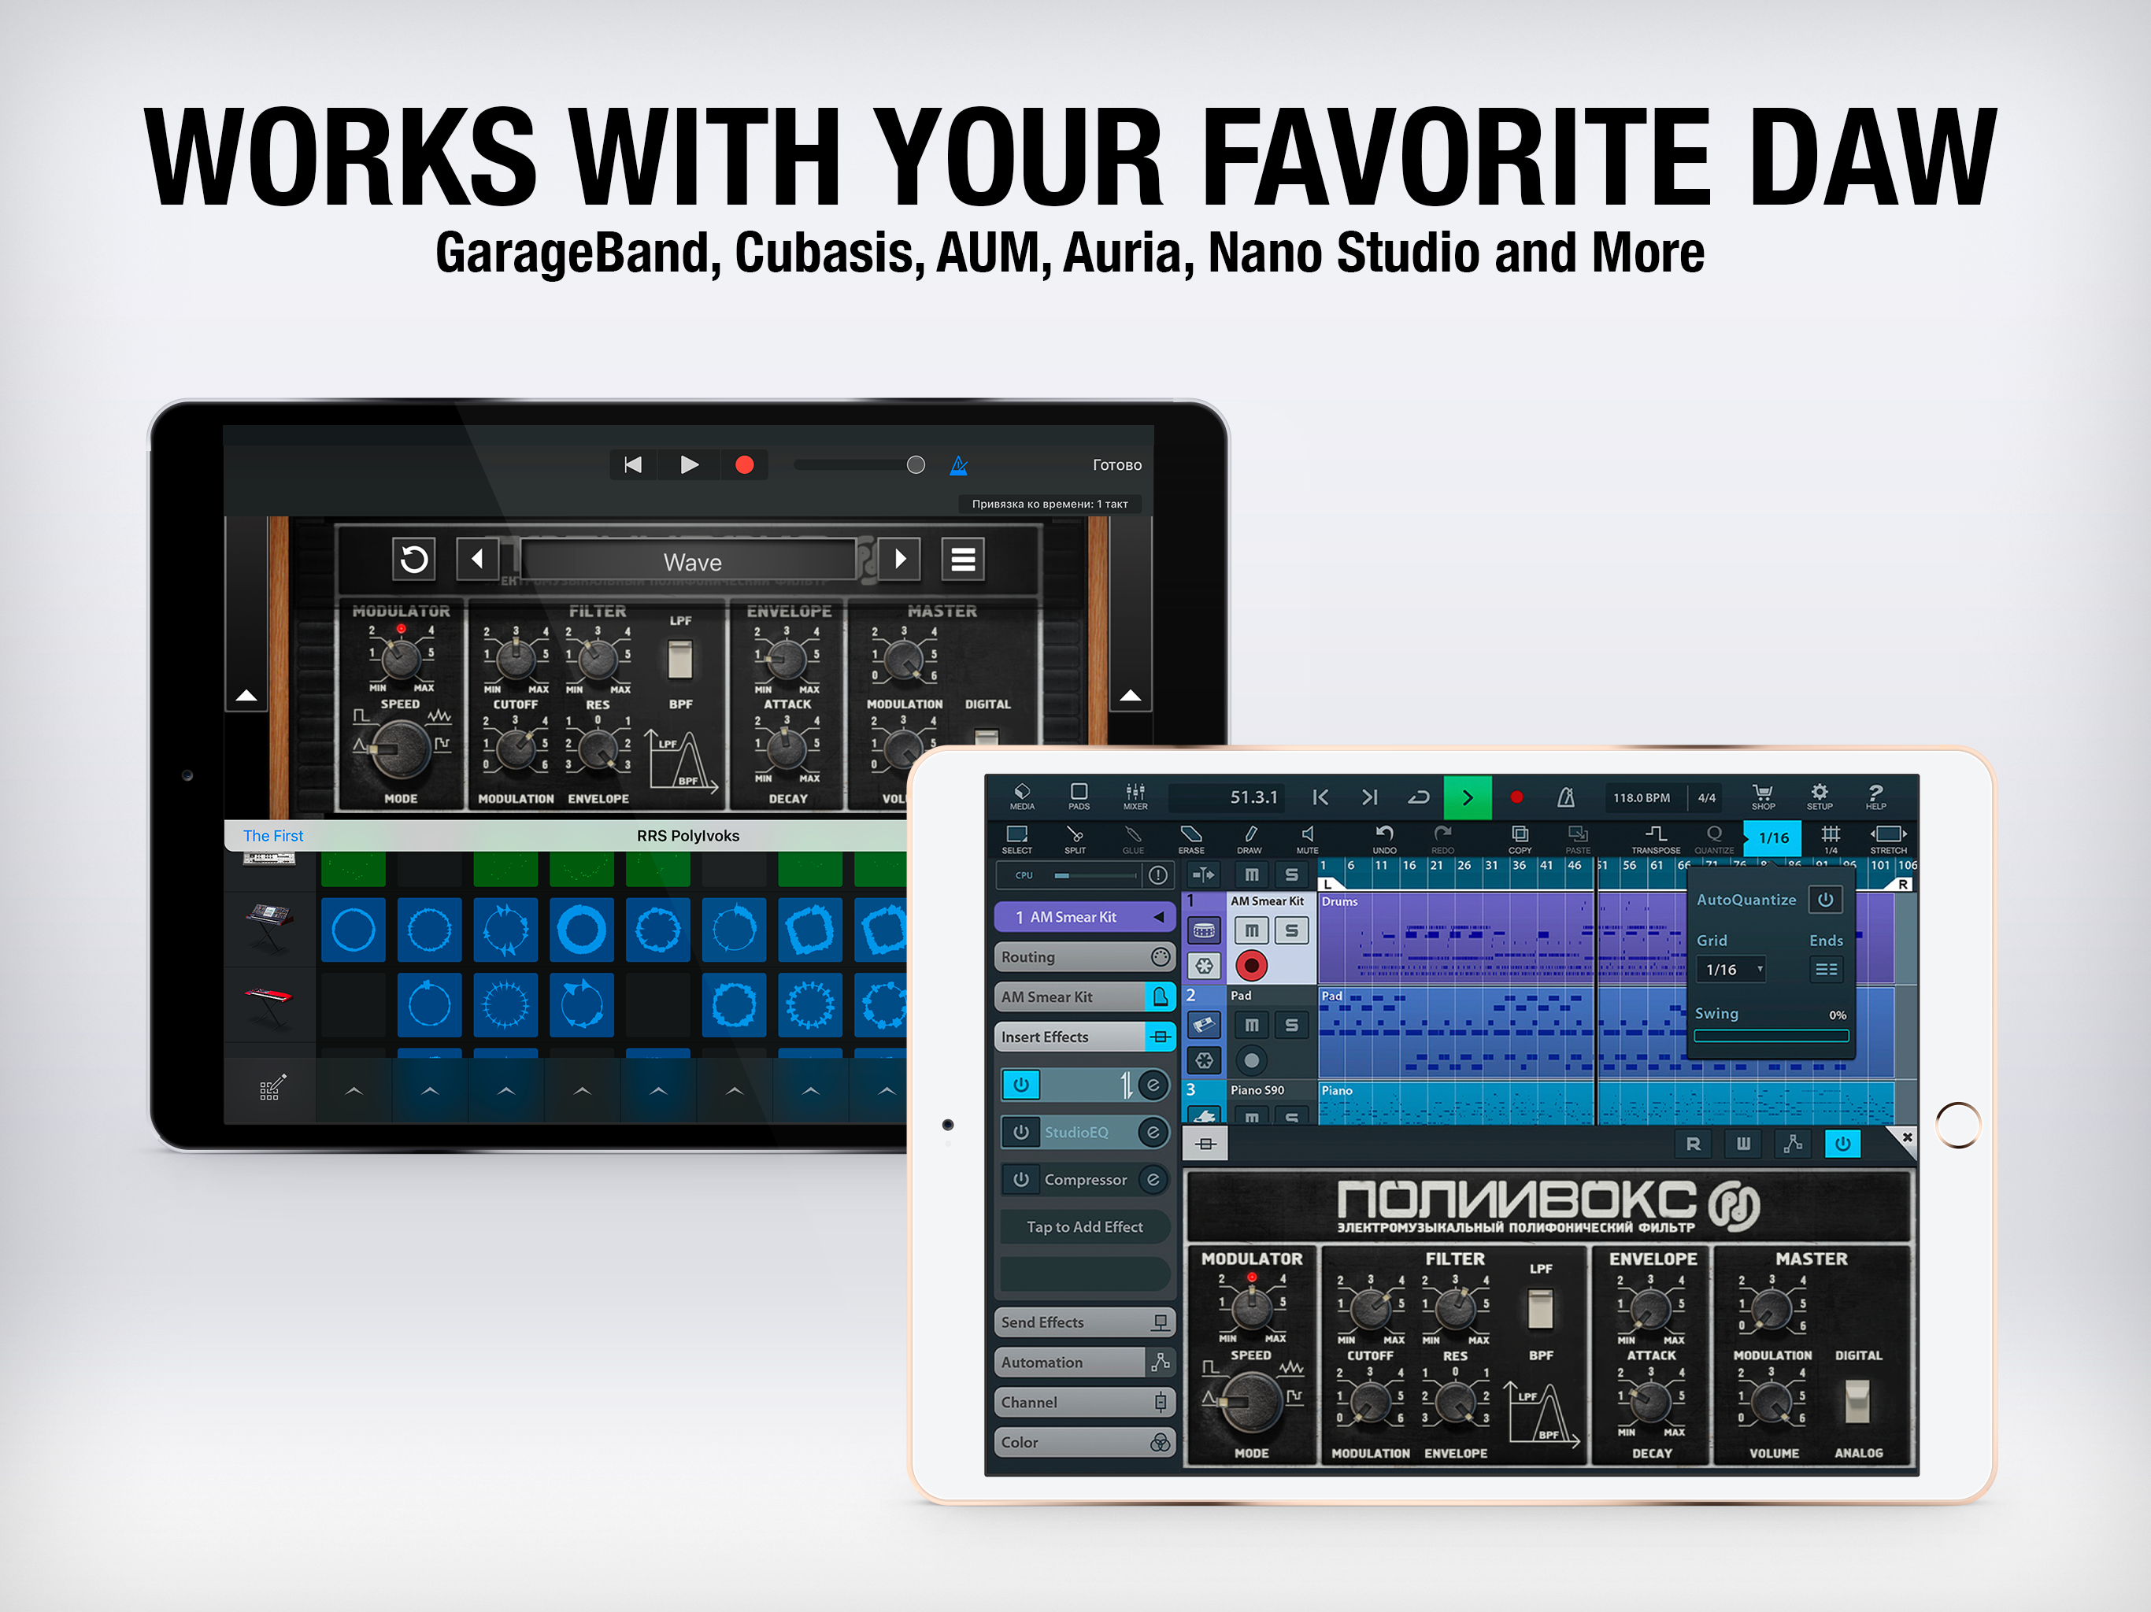Open the Shop cart icon
The image size is (2151, 1612).
click(x=1762, y=797)
